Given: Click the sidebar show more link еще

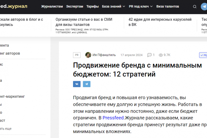Looking at the screenshot, I should [6, 129].
